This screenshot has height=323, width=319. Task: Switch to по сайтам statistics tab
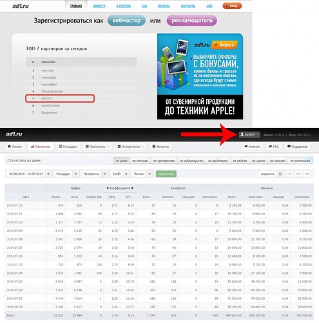pyautogui.click(x=240, y=161)
